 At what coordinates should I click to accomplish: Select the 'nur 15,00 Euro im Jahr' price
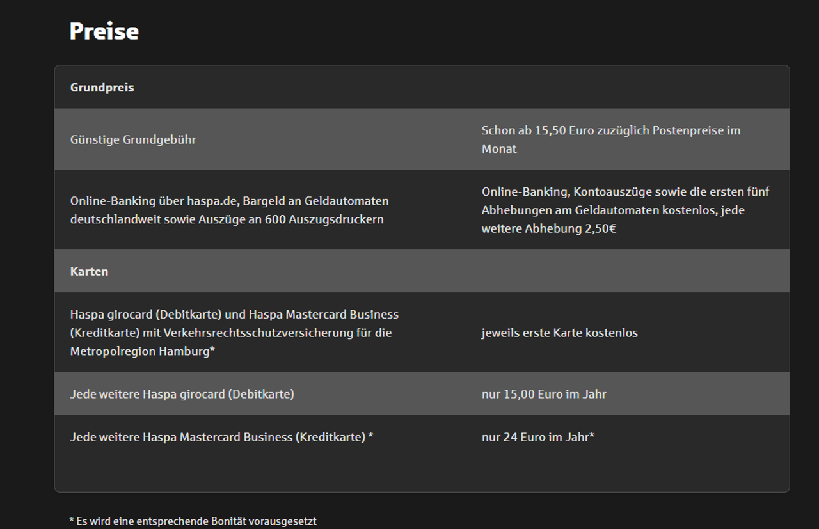(x=544, y=394)
